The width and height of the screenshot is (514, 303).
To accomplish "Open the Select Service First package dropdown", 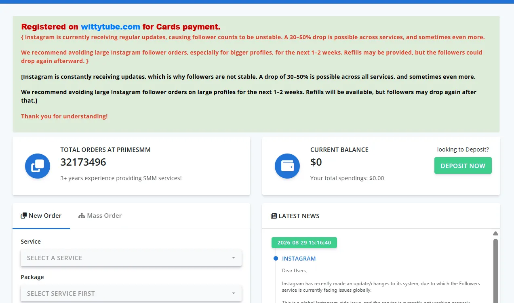I will click(131, 294).
